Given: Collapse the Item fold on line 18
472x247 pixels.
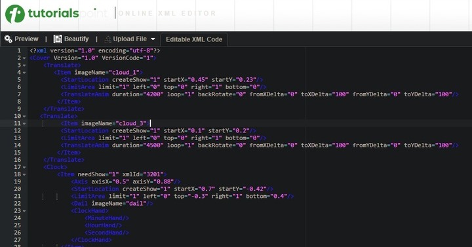Looking at the screenshot, I should click(24, 174).
